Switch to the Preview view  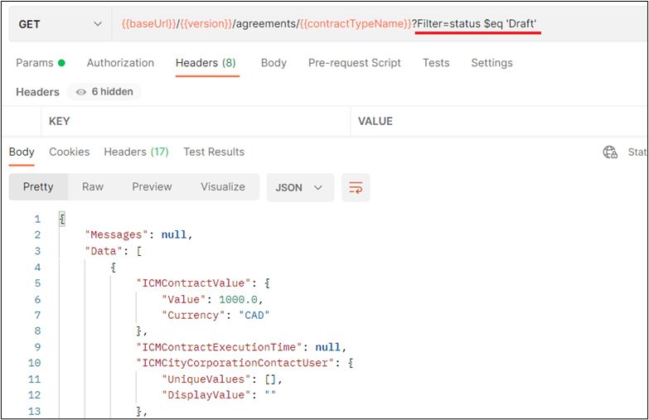coord(152,187)
